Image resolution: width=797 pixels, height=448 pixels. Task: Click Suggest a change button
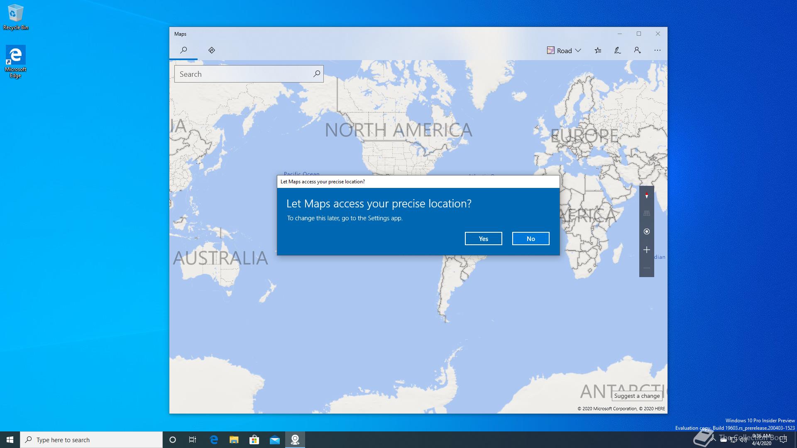[x=637, y=396]
